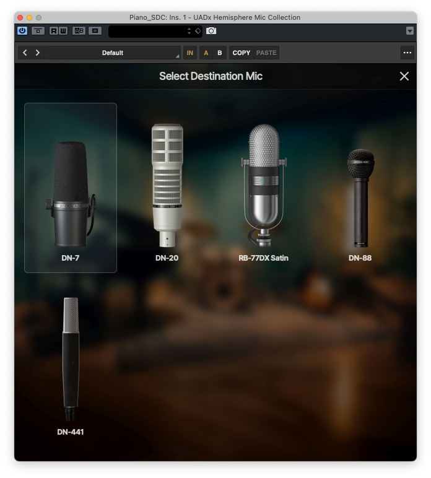Image resolution: width=431 pixels, height=478 pixels.
Task: Click the camera snapshot icon
Action: tap(211, 31)
